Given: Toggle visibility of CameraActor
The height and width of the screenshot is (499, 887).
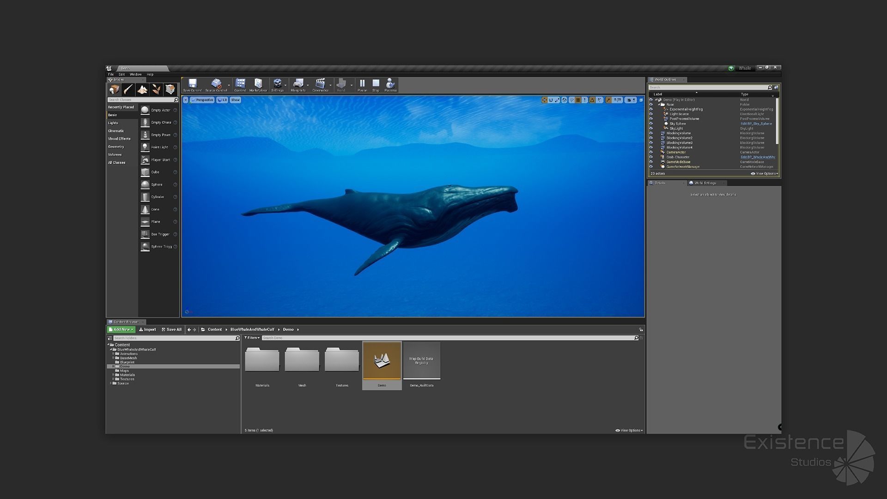Looking at the screenshot, I should pyautogui.click(x=651, y=152).
